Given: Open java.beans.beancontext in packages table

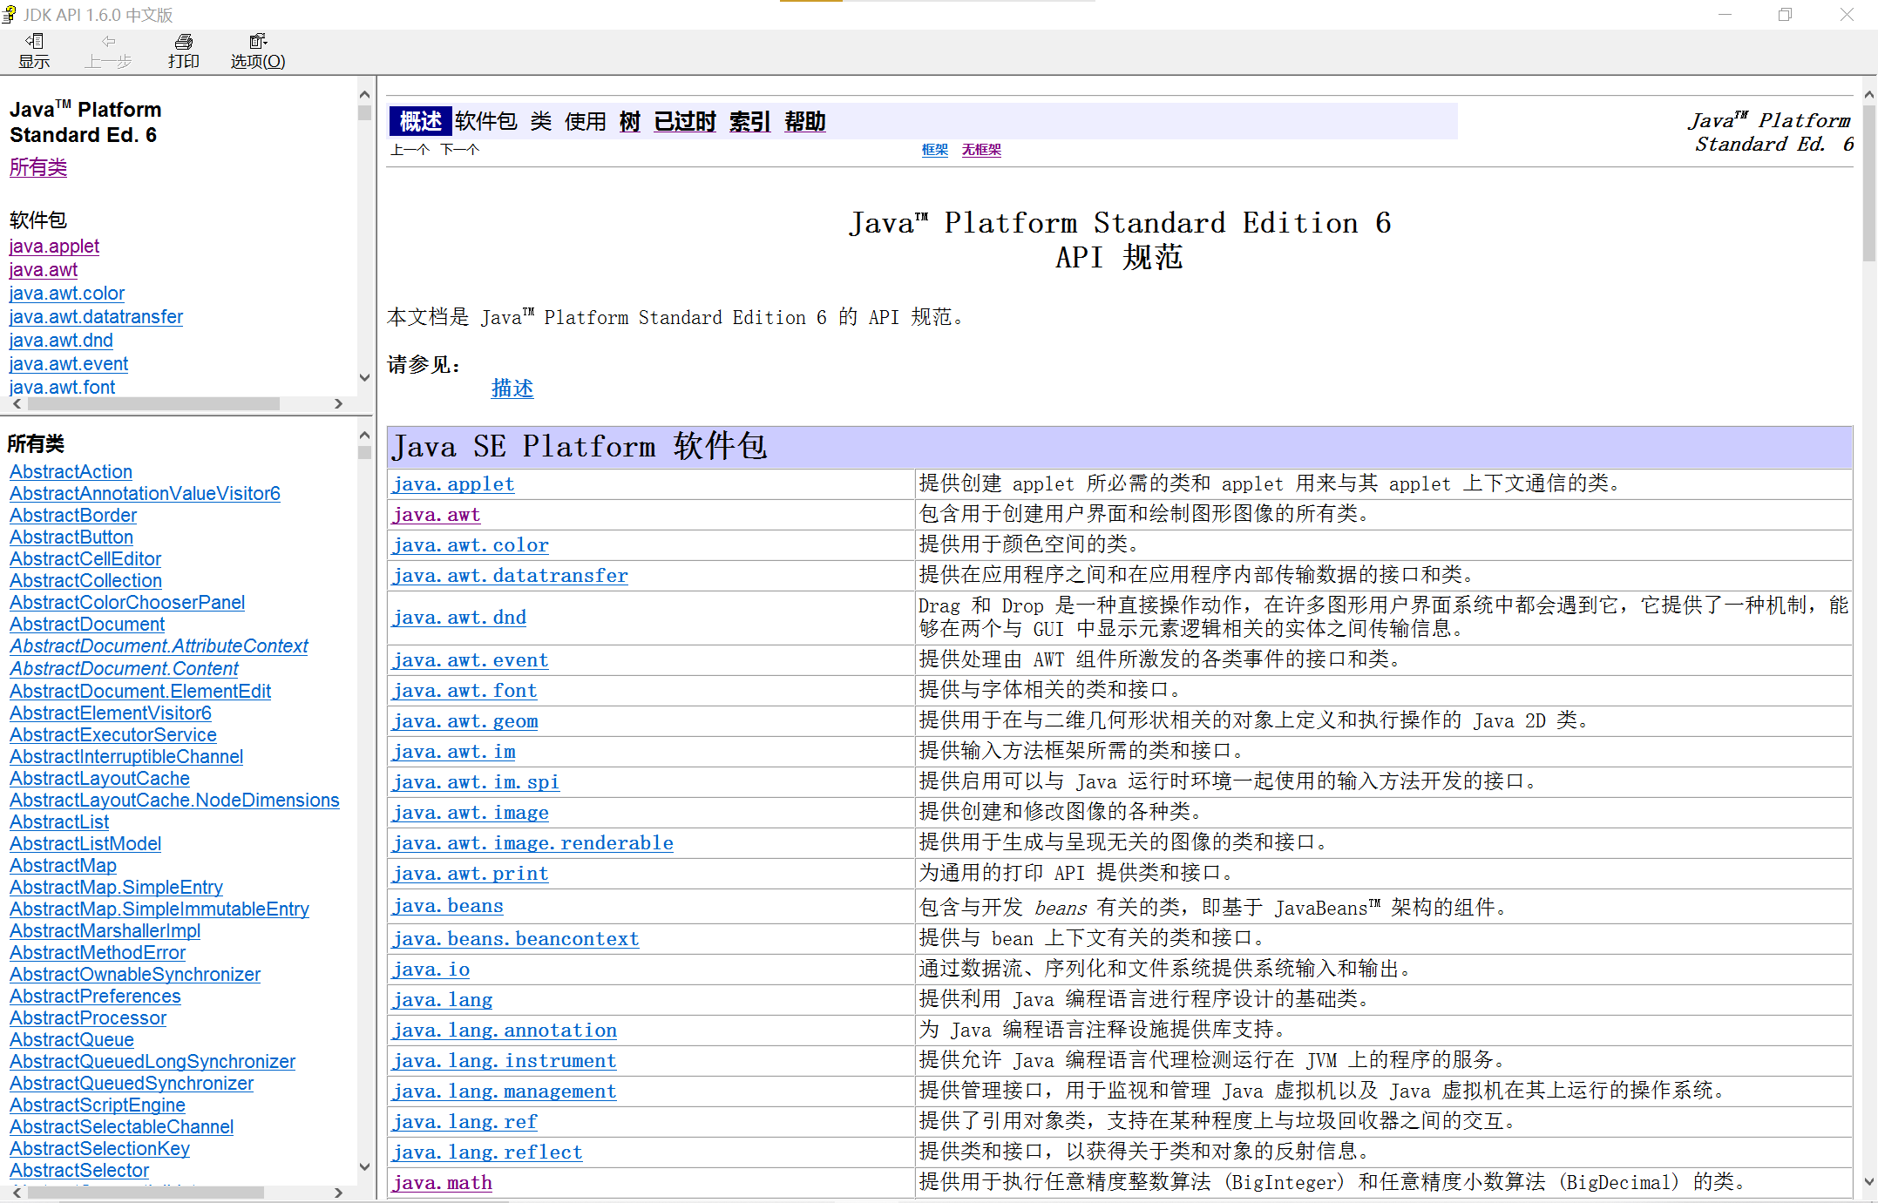Looking at the screenshot, I should tap(515, 938).
